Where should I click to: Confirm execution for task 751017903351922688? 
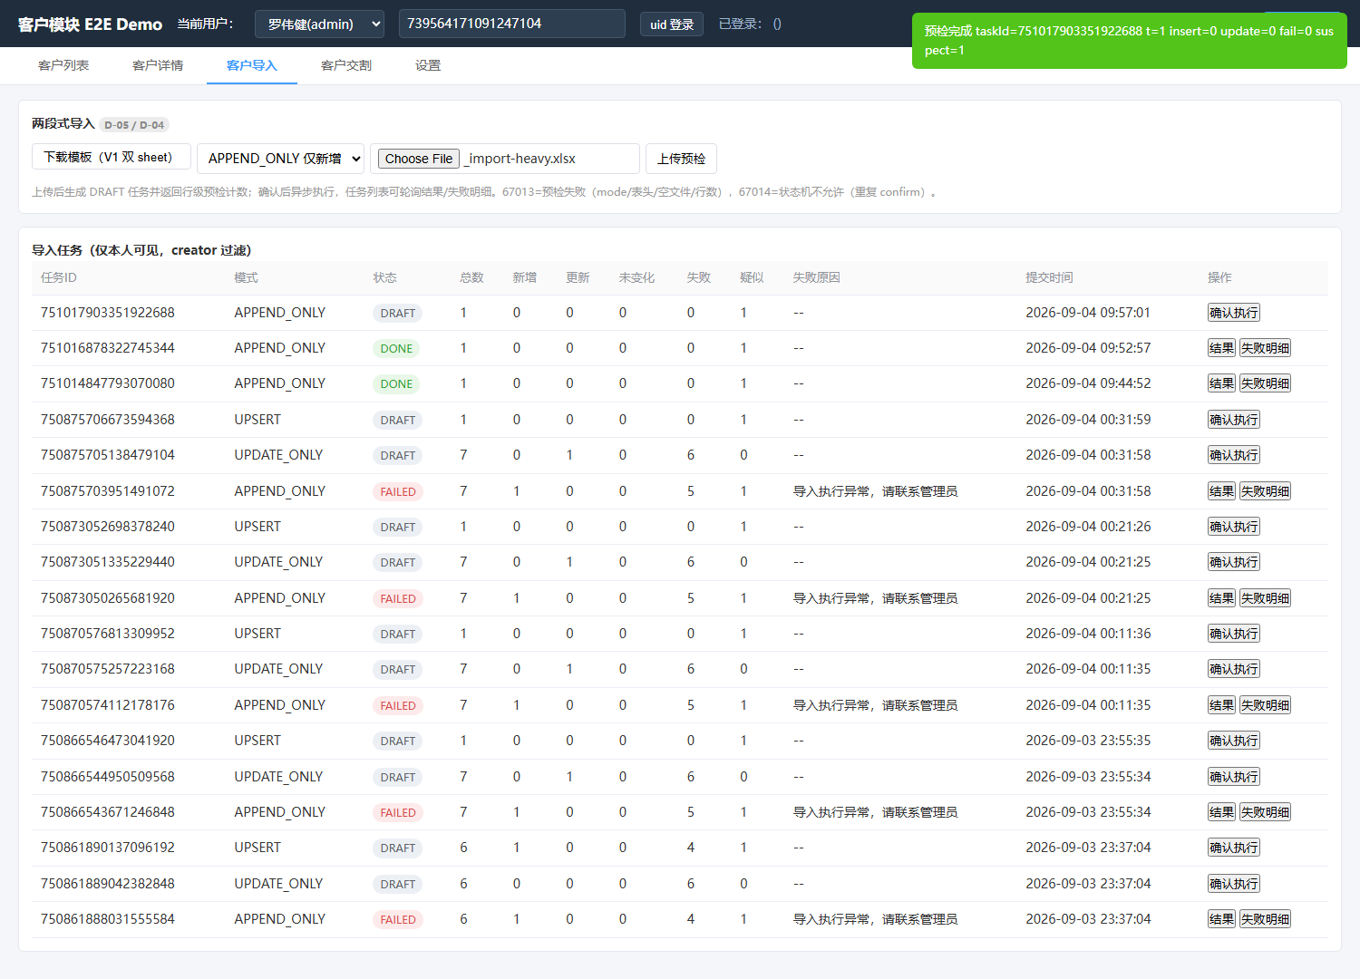click(x=1234, y=313)
